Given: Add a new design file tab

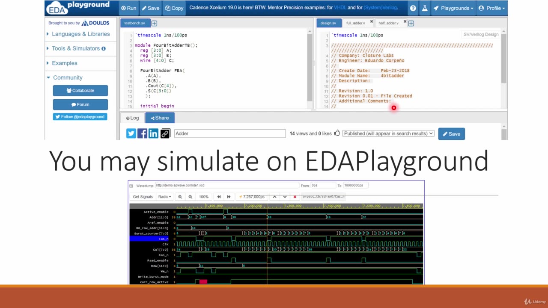Looking at the screenshot, I should [x=411, y=24].
